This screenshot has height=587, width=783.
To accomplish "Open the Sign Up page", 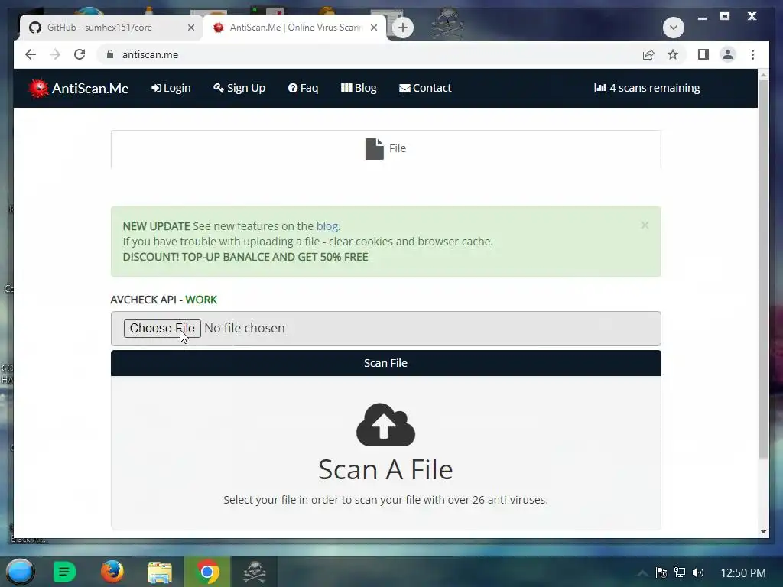I will click(x=239, y=88).
